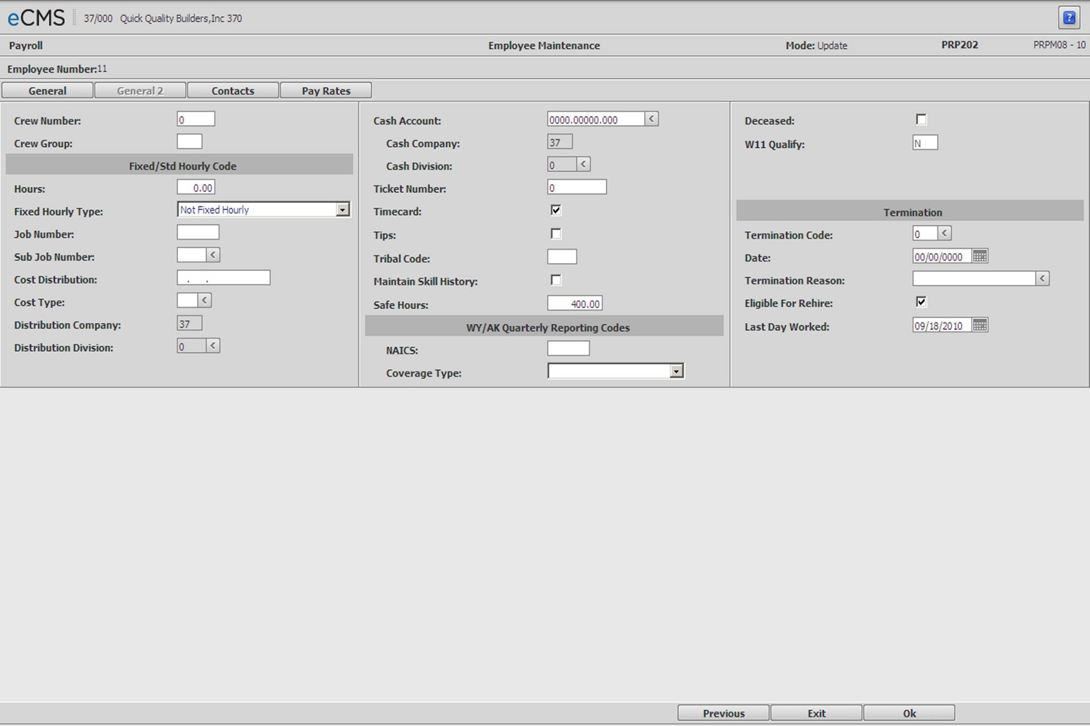This screenshot has height=726, width=1090.
Task: Switch to the General 2 tab
Action: (140, 90)
